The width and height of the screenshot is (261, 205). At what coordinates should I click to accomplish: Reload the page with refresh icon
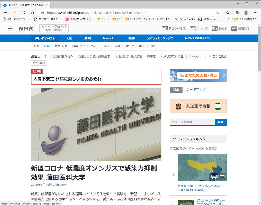tap(23, 13)
